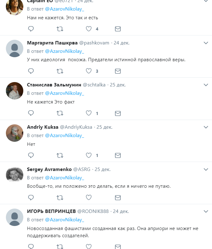Message Маргарита Пашкрва's tweet via envelope icon

pos(118,71)
